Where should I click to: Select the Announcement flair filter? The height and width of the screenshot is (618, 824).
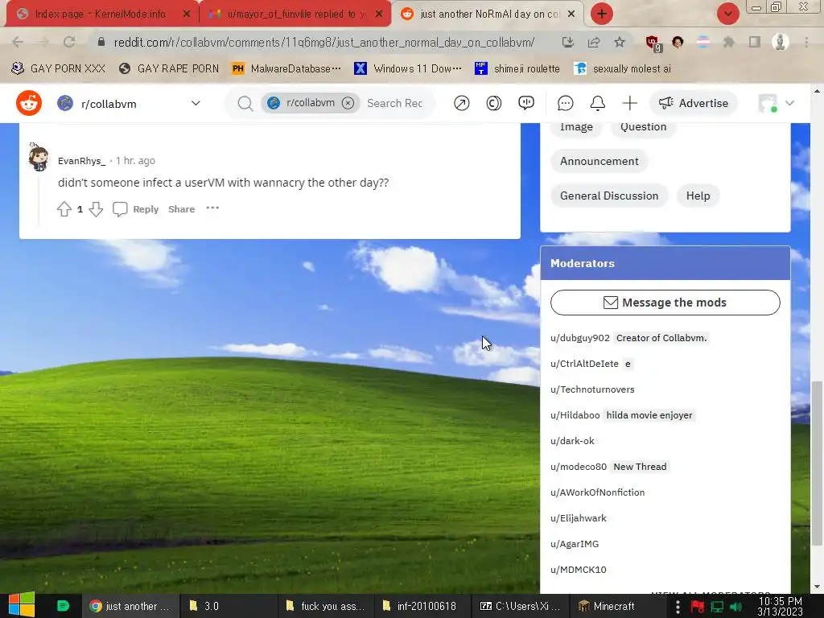pyautogui.click(x=599, y=161)
